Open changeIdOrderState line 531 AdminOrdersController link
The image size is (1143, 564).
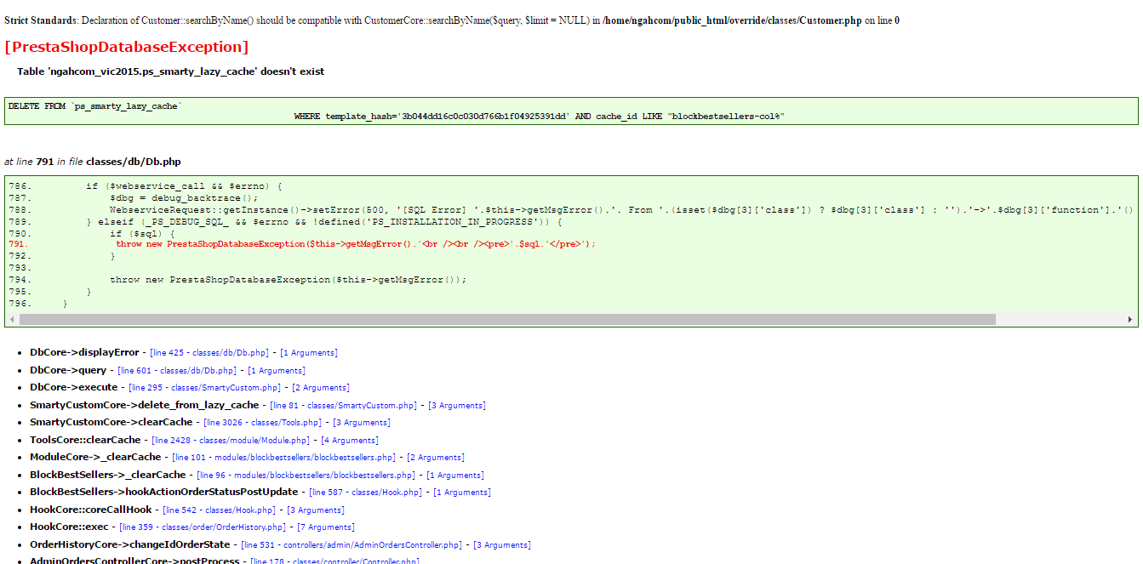[x=351, y=544]
